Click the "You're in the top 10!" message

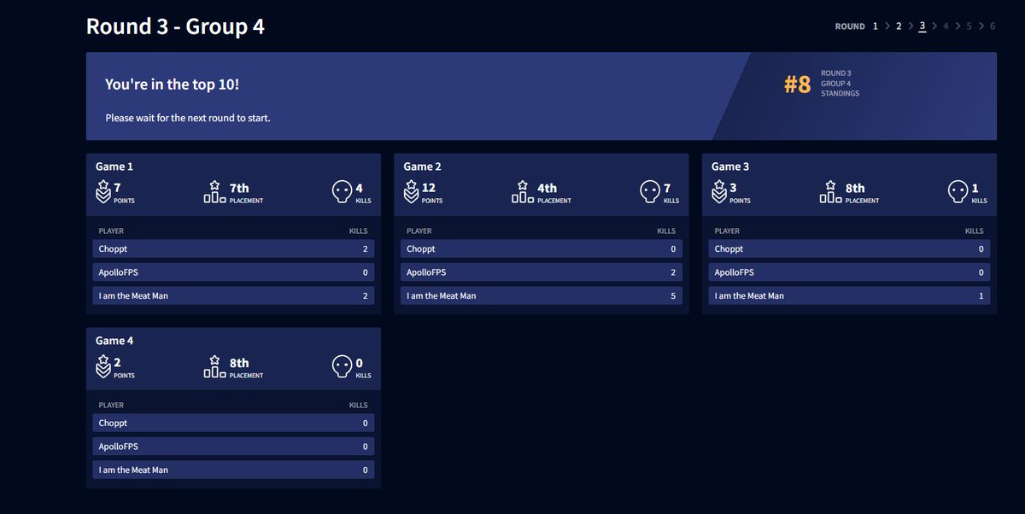coord(173,85)
